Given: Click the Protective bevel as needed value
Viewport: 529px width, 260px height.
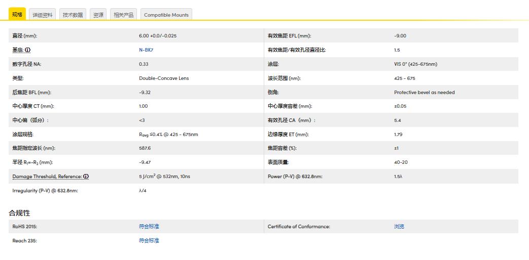Looking at the screenshot, I should [425, 92].
